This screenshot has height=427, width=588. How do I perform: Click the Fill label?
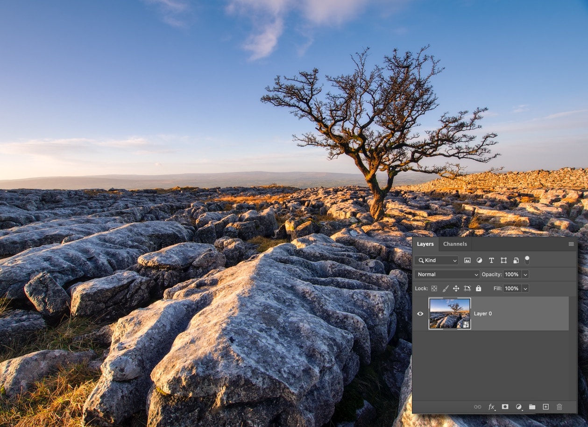click(498, 288)
